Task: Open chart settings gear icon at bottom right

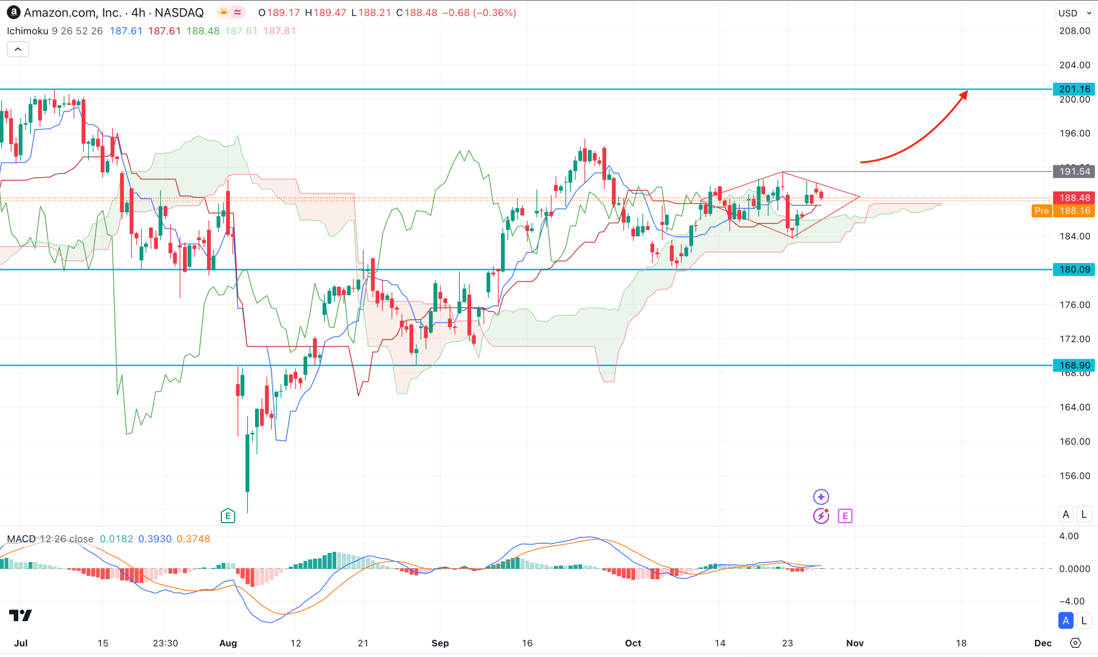Action: [x=1075, y=643]
